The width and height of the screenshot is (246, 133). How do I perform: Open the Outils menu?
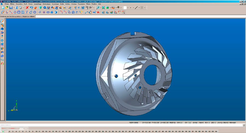[x=62, y=4]
